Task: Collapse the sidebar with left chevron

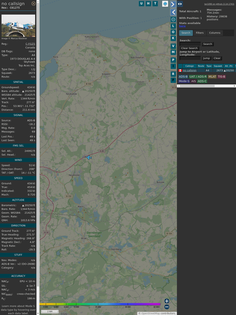Action: [173, 12]
